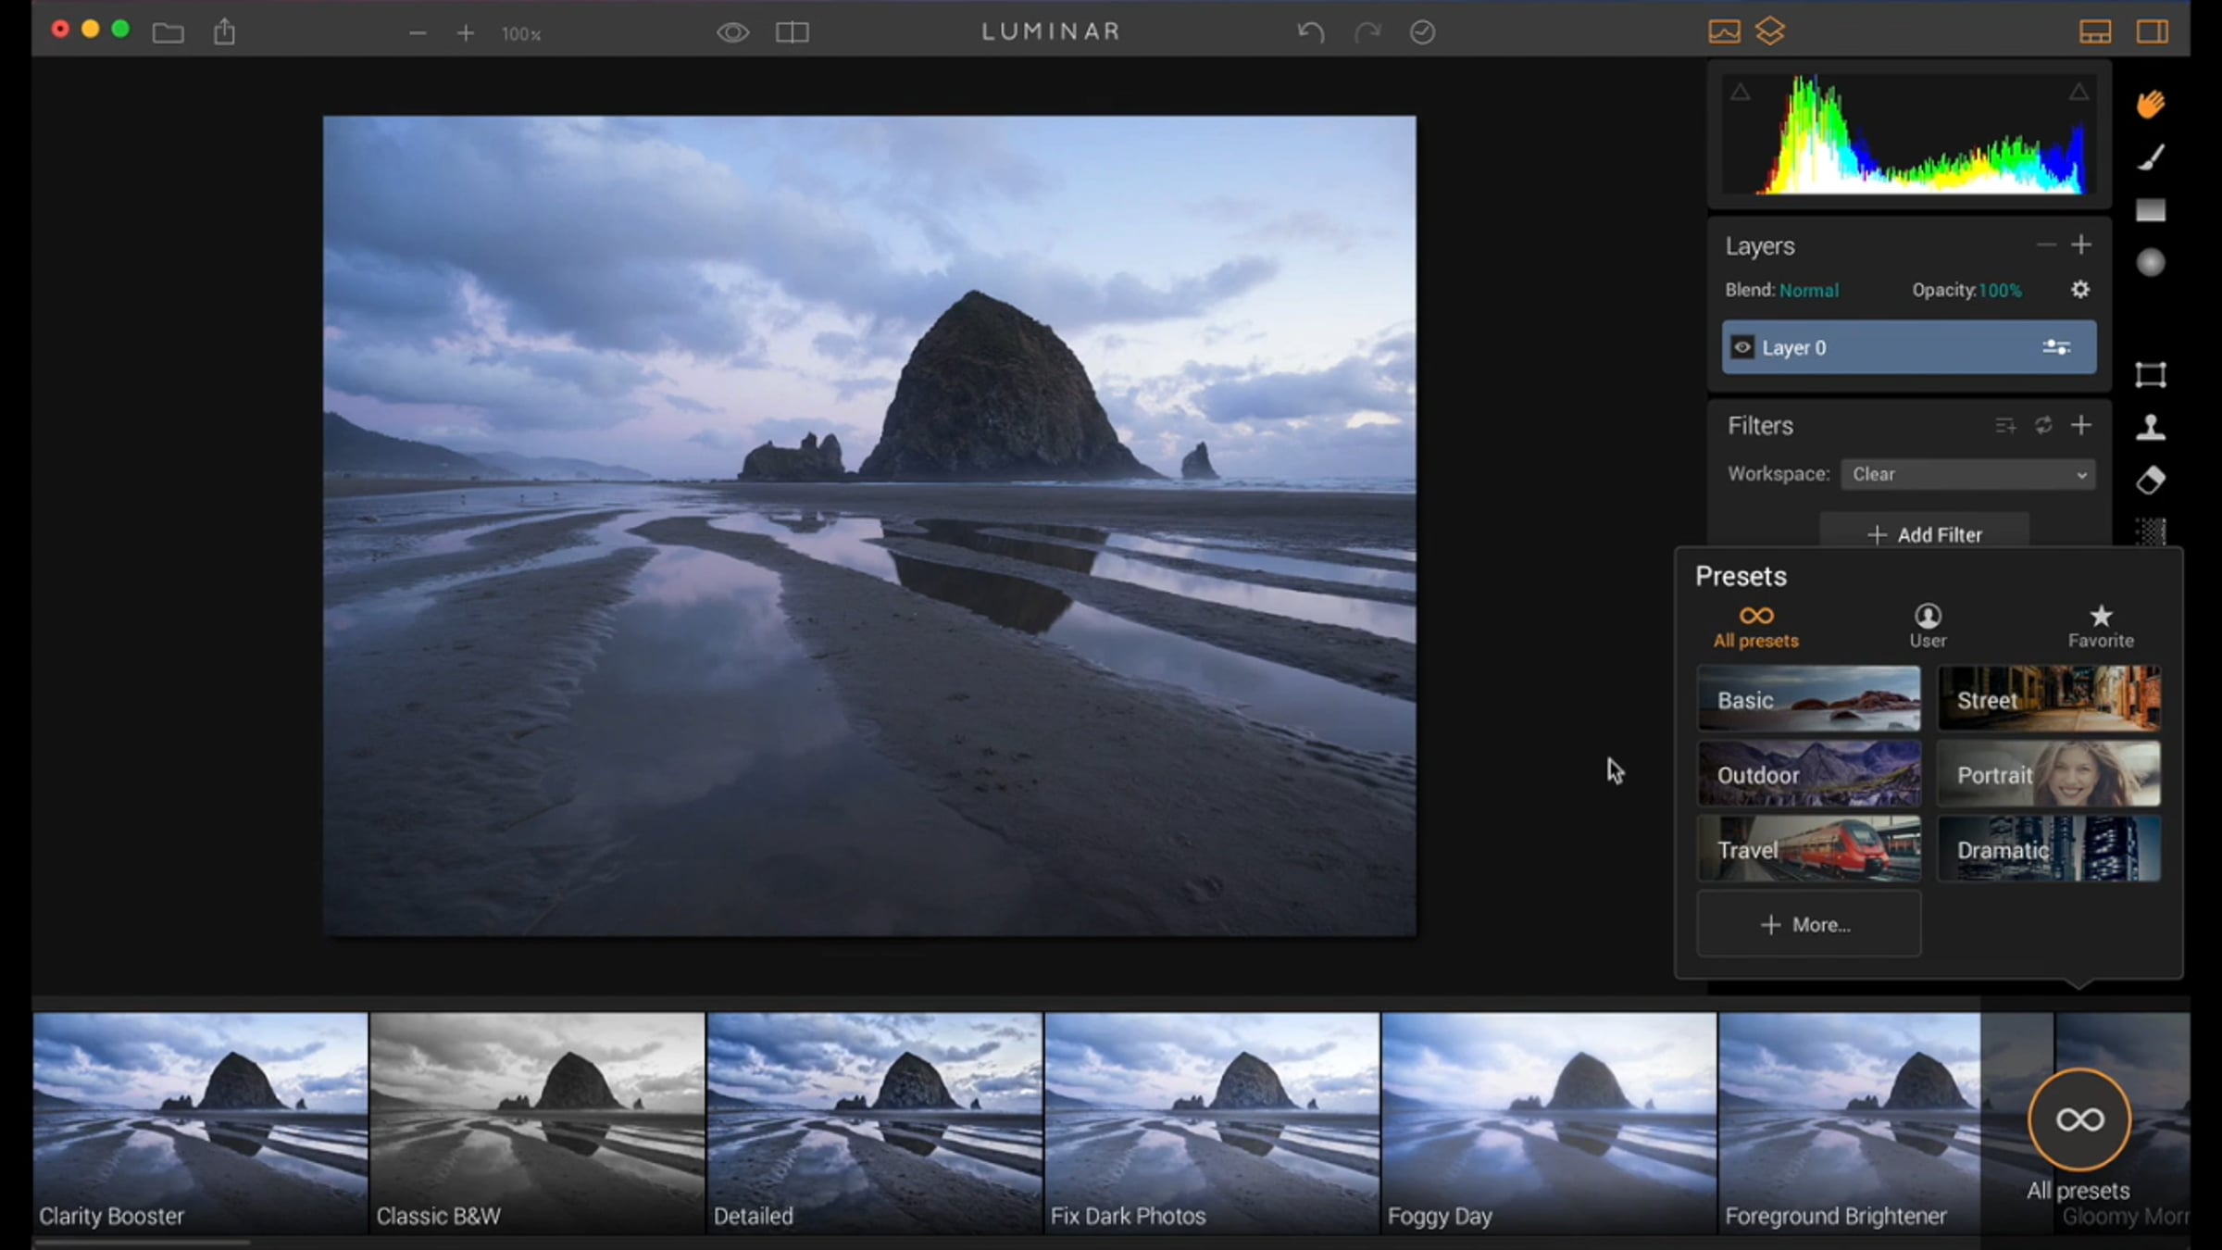Switch to the User presets tab
Image resolution: width=2222 pixels, height=1250 pixels.
point(1928,626)
